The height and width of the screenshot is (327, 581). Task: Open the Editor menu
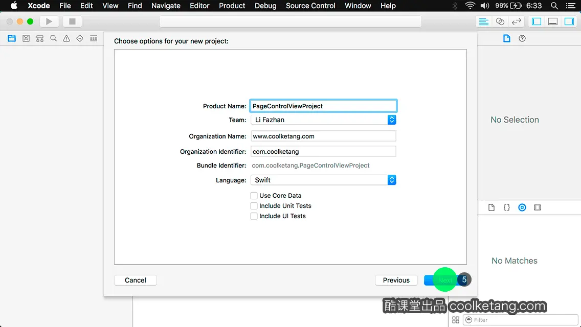(199, 6)
